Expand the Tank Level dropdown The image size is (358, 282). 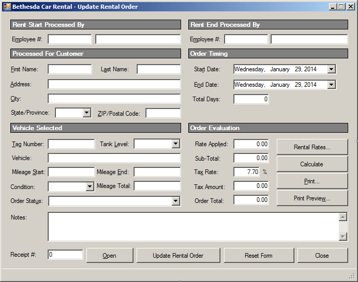(175, 144)
